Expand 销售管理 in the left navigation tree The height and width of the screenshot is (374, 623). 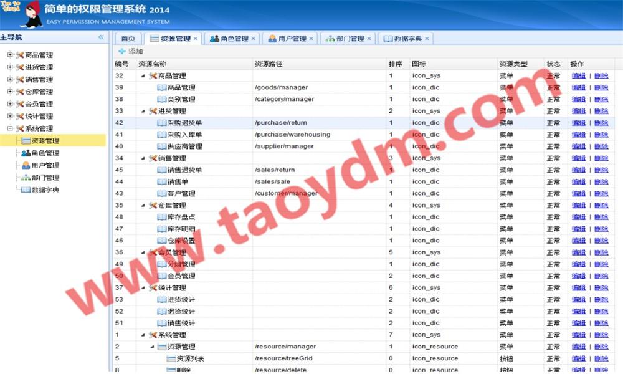click(10, 80)
